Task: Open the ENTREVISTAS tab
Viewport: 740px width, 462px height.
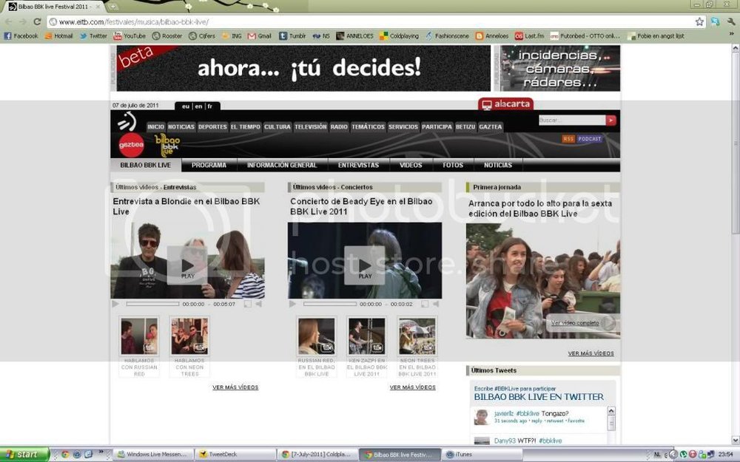Action: (358, 165)
